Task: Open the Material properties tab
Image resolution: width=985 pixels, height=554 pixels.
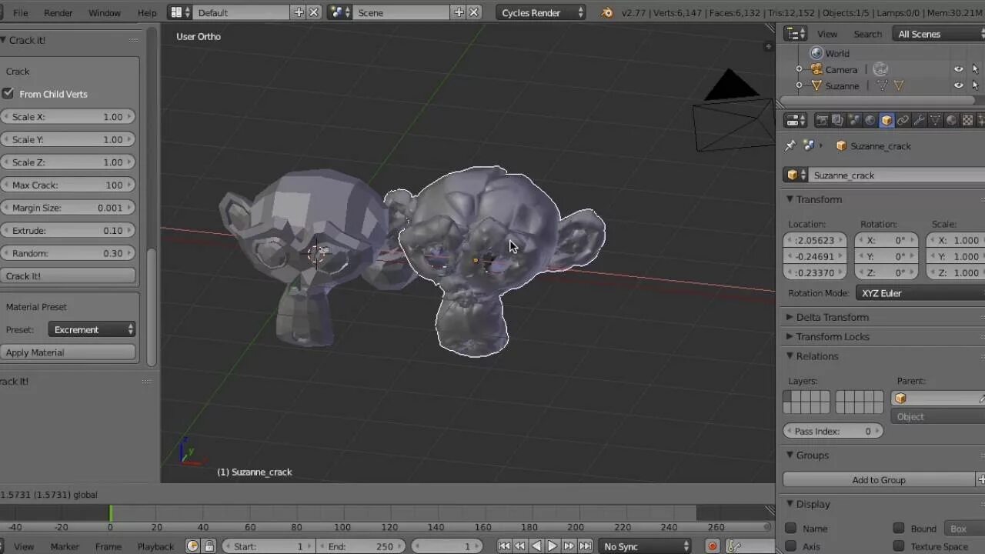Action: pos(951,120)
